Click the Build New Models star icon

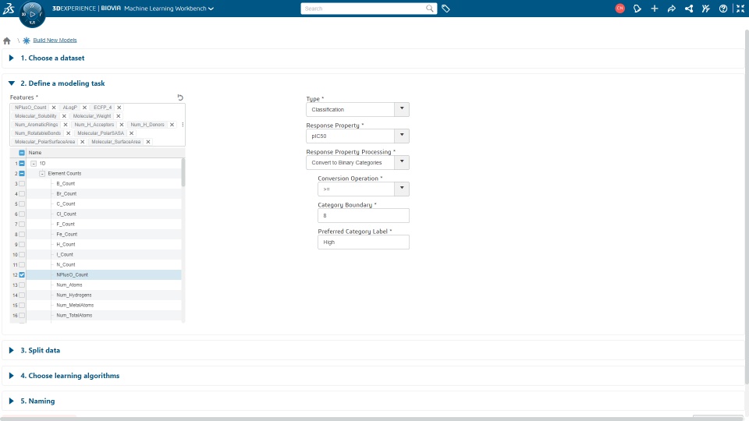(x=27, y=41)
